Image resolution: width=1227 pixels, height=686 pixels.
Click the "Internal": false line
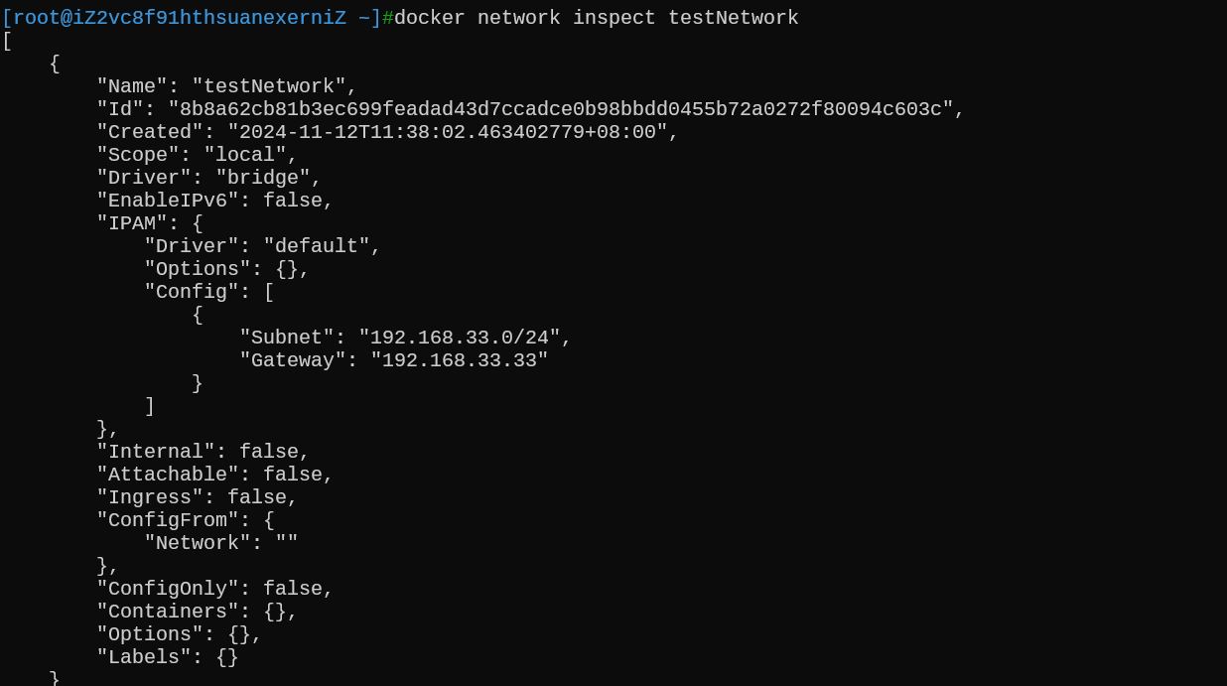click(203, 452)
